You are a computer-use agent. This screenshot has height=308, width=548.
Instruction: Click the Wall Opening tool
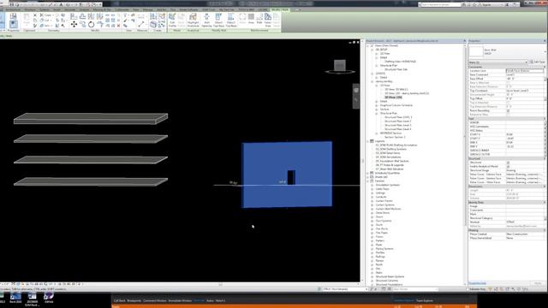[206, 21]
